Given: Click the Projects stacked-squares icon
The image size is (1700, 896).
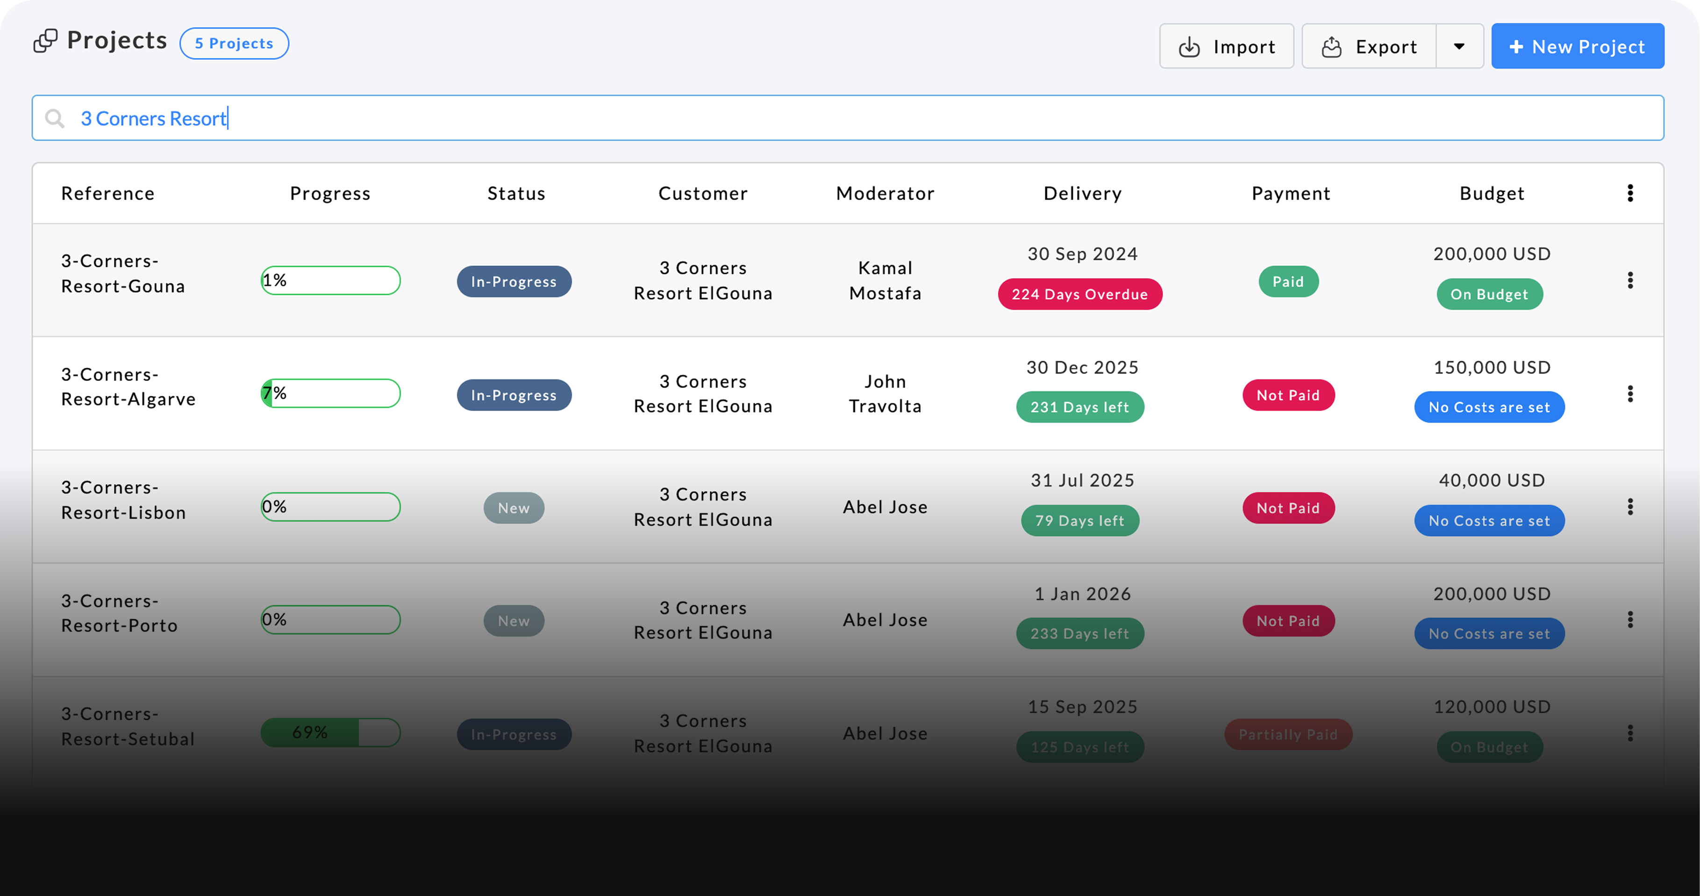Looking at the screenshot, I should coord(45,41).
